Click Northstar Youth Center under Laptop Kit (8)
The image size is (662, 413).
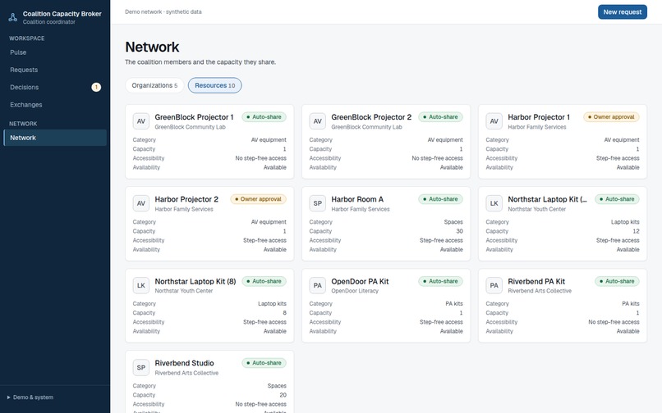[x=184, y=291]
